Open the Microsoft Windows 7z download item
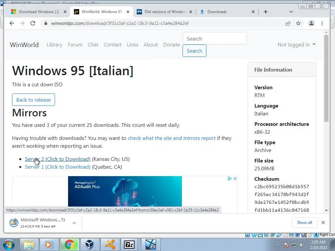This screenshot has height=251, width=335. tap(43, 223)
